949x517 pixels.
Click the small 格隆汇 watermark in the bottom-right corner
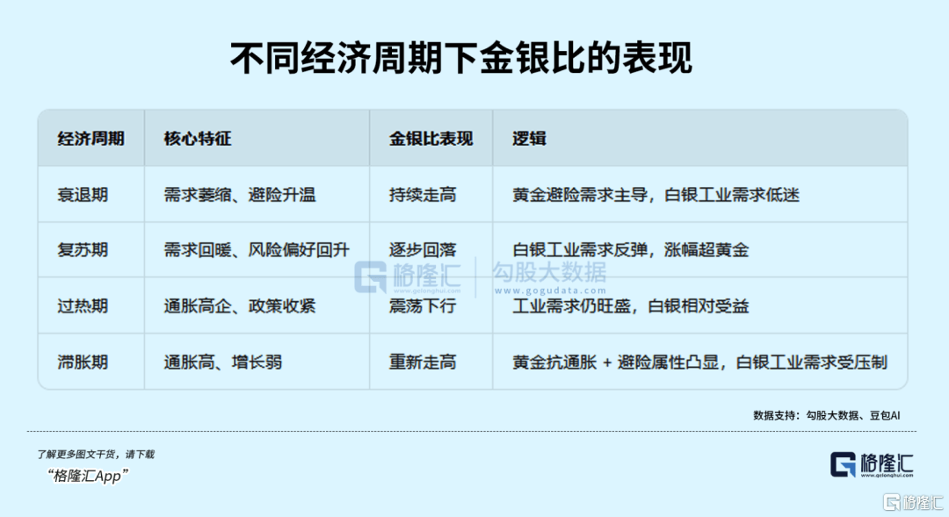[x=914, y=503]
